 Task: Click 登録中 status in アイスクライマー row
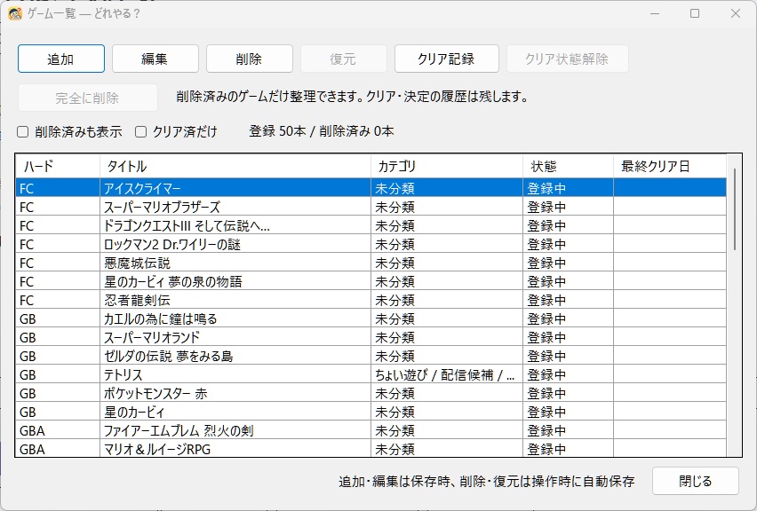click(x=568, y=188)
